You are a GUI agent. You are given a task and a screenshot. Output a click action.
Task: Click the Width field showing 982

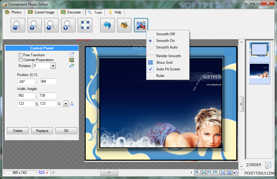pyautogui.click(x=26, y=95)
